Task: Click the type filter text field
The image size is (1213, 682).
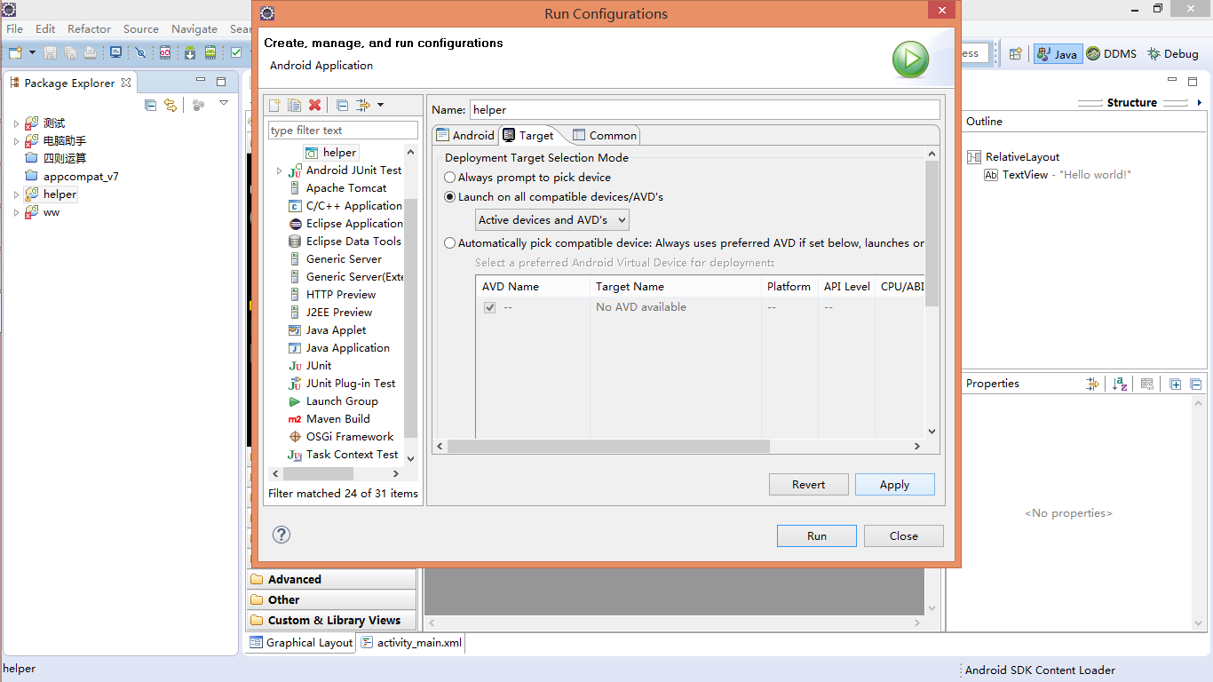Action: [x=343, y=131]
